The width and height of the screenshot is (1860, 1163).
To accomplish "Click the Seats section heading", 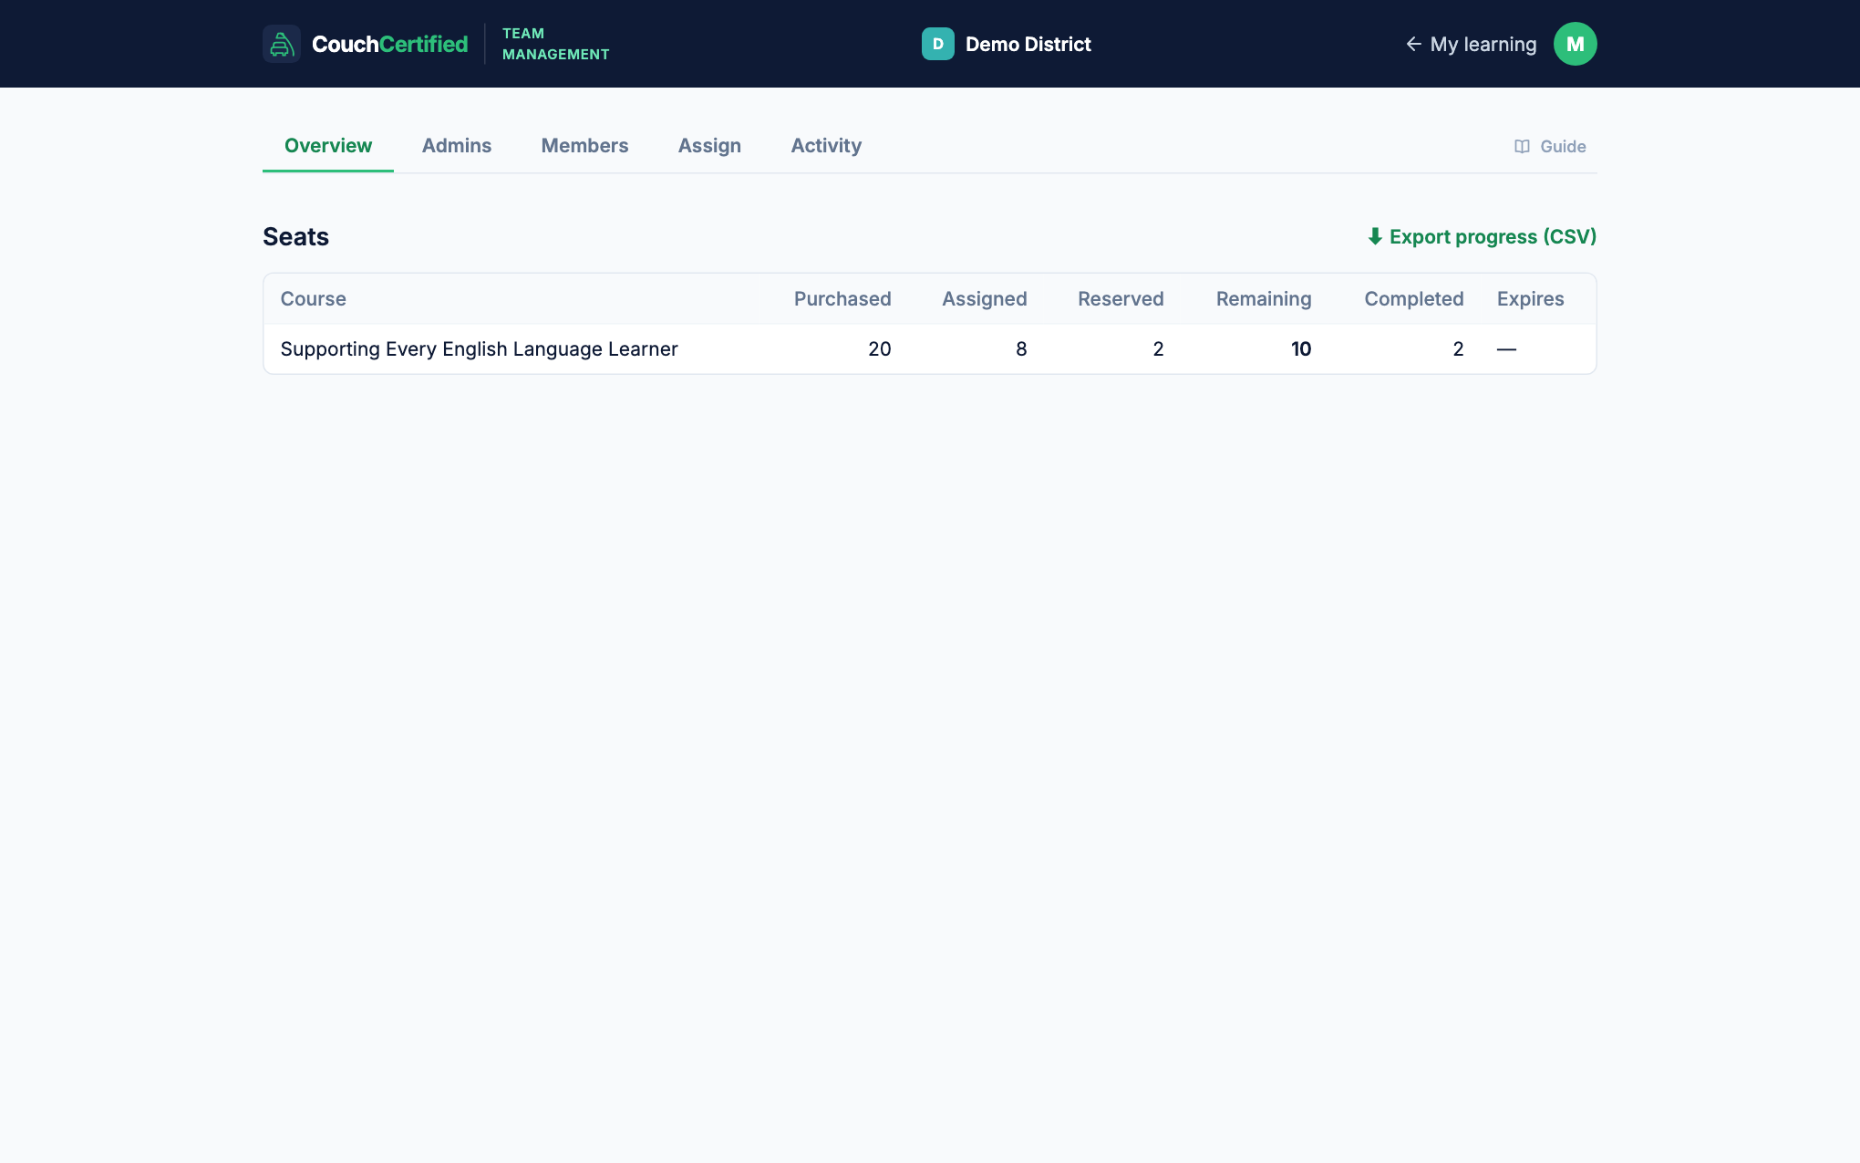I will (x=295, y=236).
